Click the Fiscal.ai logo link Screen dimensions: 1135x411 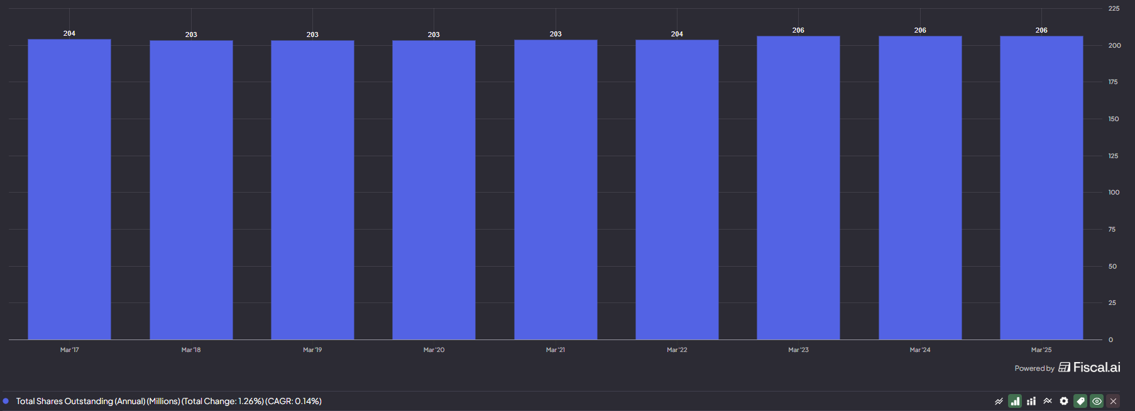[1089, 367]
